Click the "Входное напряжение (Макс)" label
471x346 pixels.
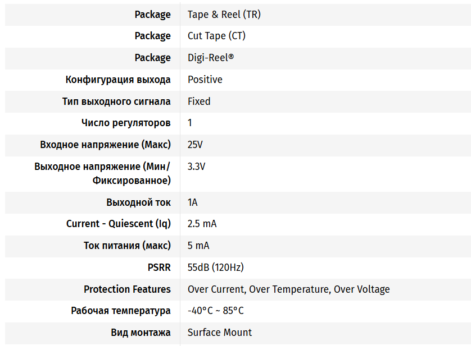click(x=105, y=145)
